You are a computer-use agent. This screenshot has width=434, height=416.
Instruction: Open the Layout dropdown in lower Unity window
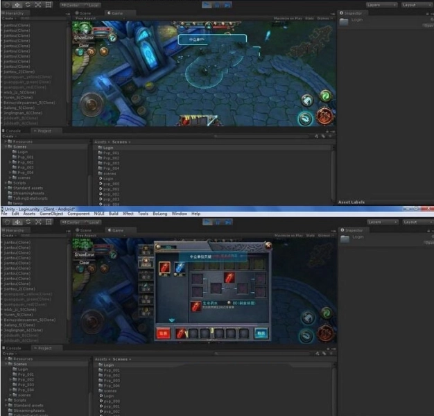tap(418, 223)
